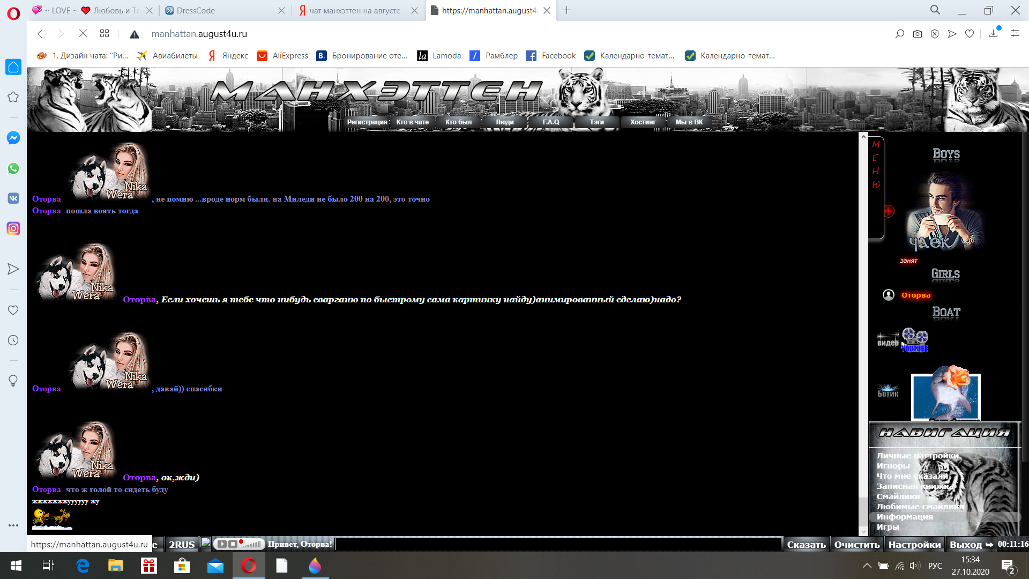Open chat Настройки button
The width and height of the screenshot is (1029, 579).
(914, 545)
